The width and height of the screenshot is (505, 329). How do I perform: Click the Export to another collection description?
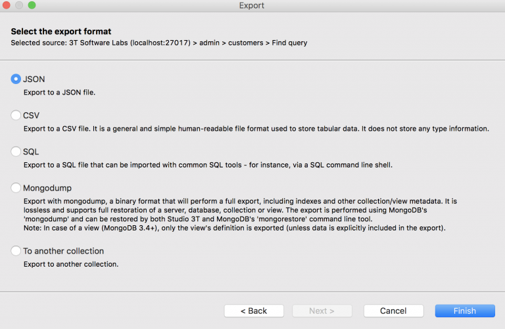pos(71,265)
